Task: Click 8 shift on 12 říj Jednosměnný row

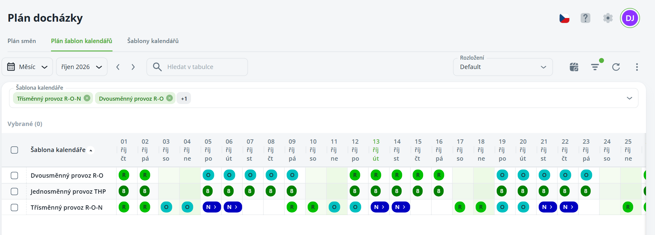Action: [x=355, y=191]
